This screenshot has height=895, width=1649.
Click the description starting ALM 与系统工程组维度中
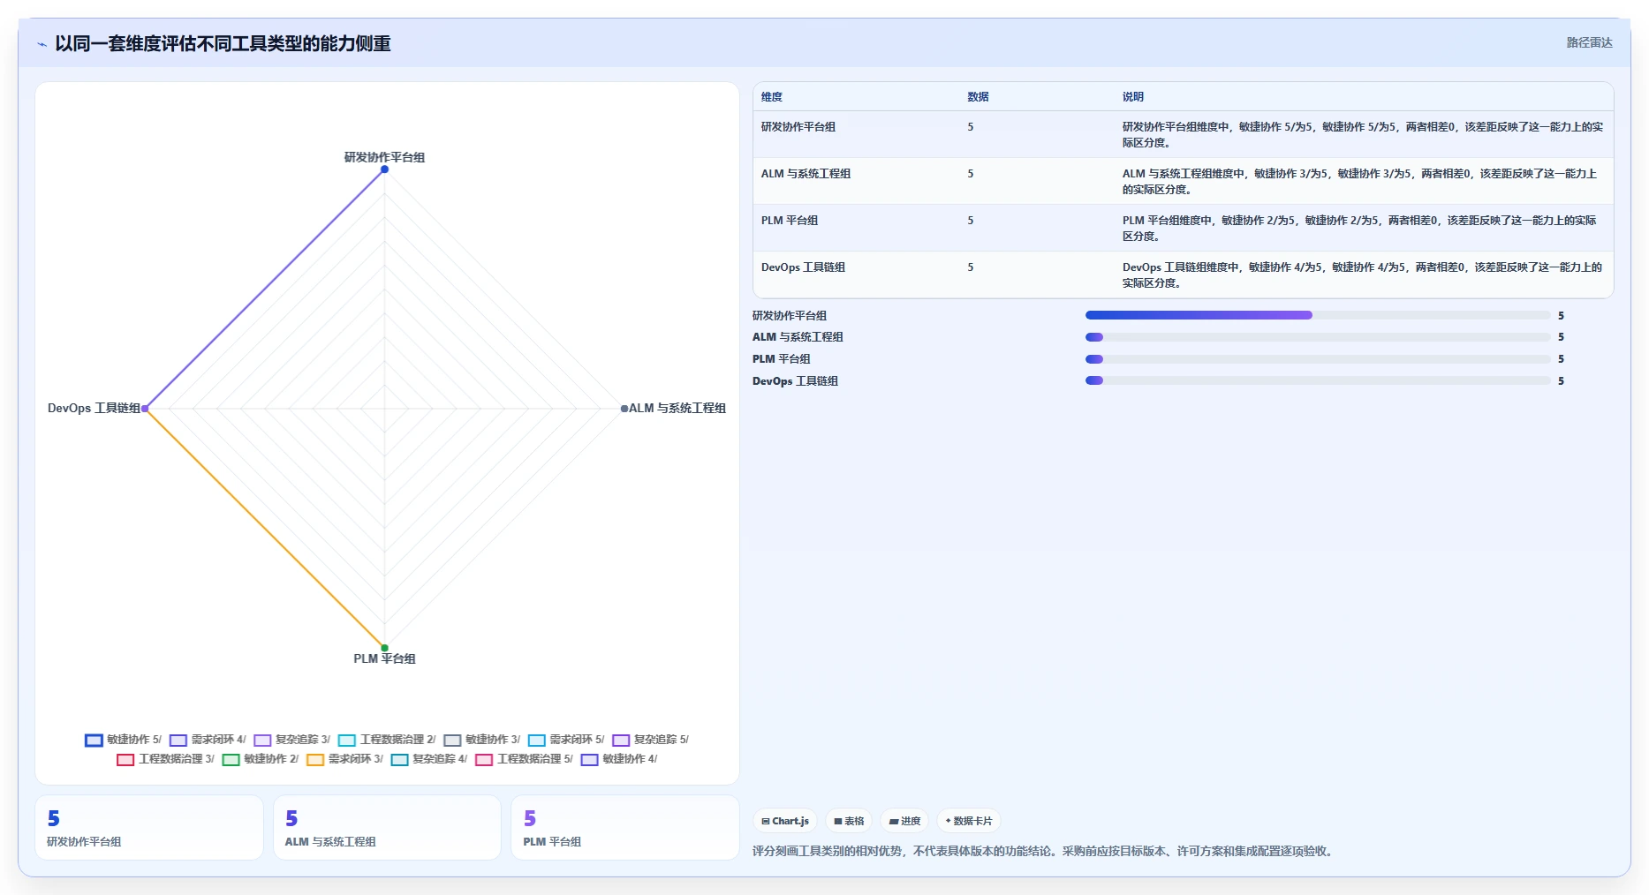[1360, 182]
